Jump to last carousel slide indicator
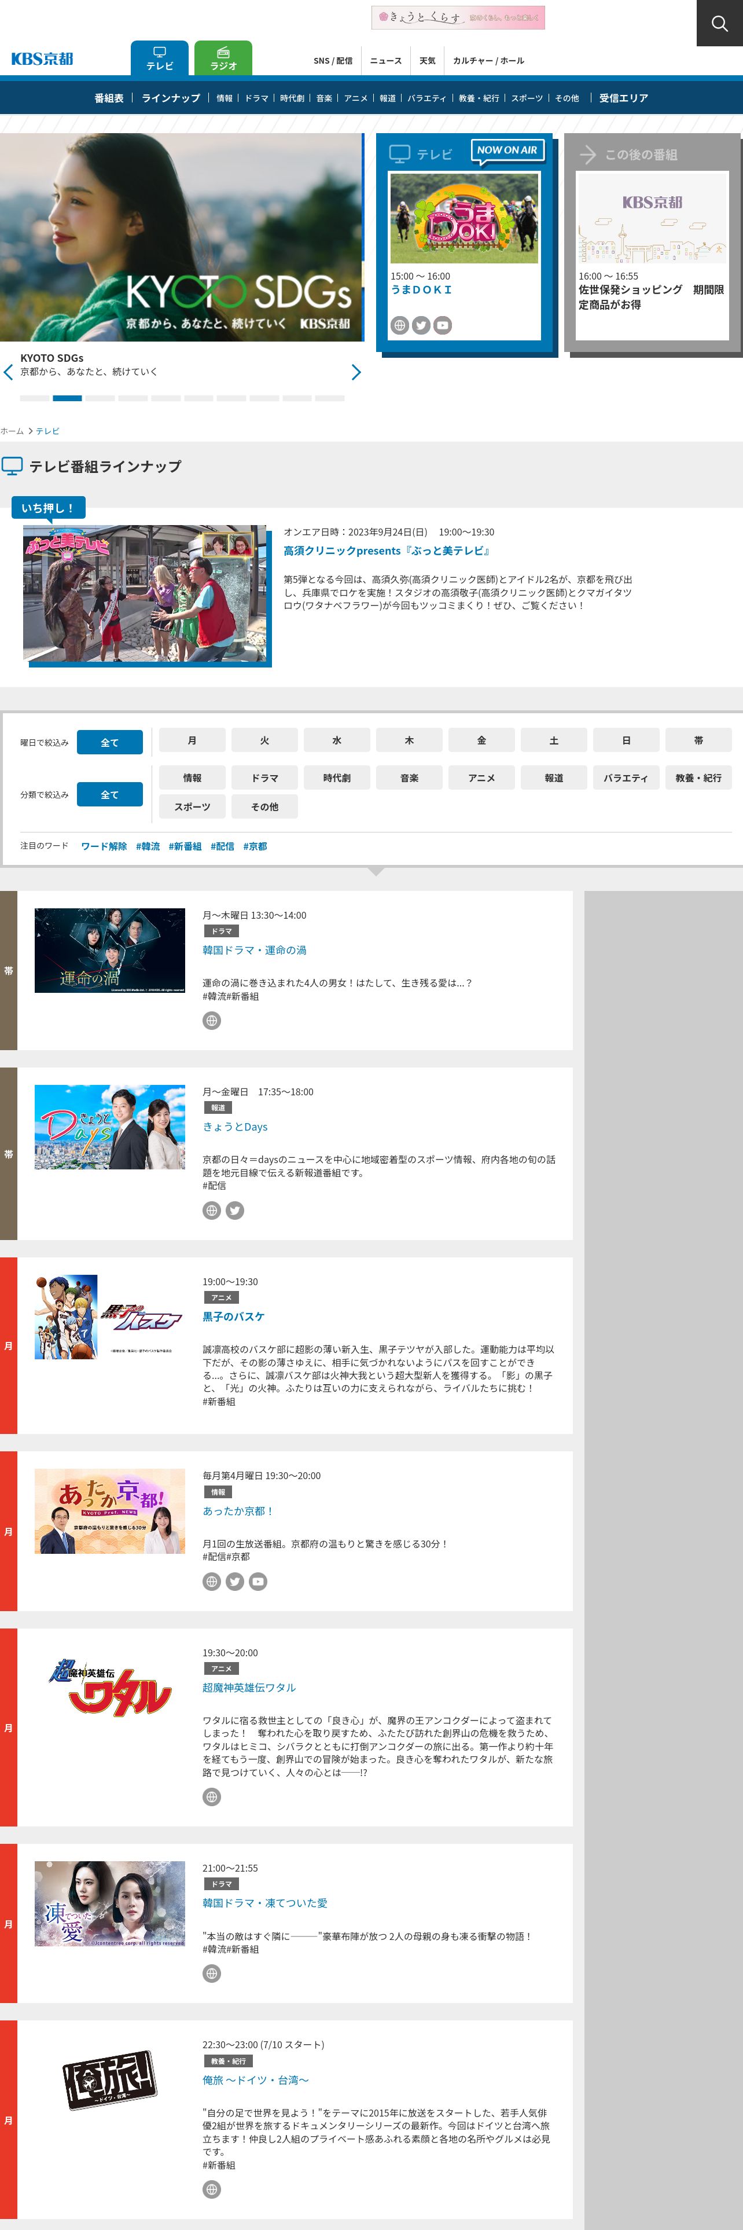This screenshot has height=2230, width=743. tap(330, 398)
